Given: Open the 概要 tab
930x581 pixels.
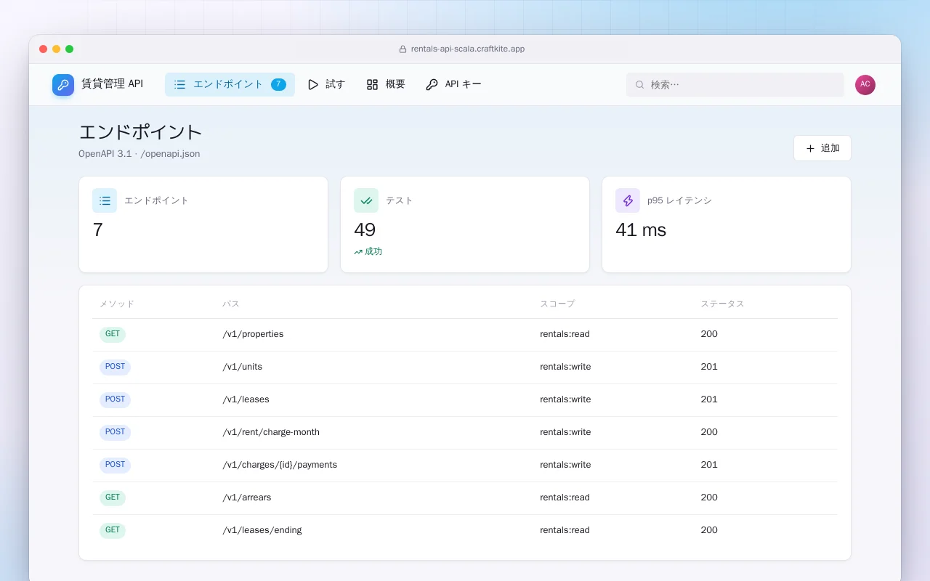Looking at the screenshot, I should [386, 84].
